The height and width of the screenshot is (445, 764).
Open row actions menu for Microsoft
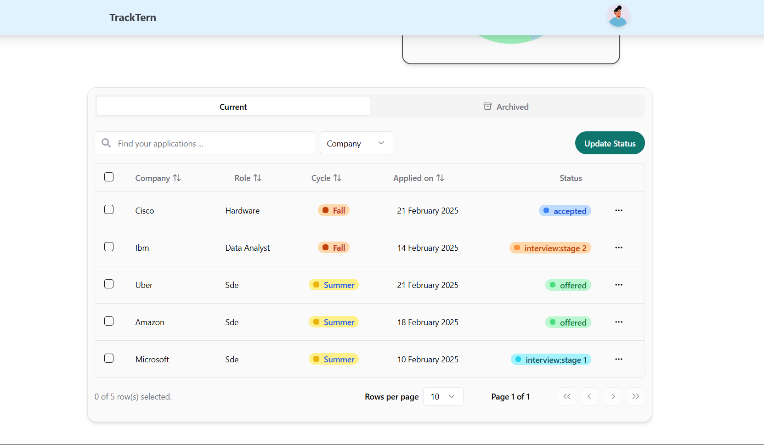click(619, 359)
